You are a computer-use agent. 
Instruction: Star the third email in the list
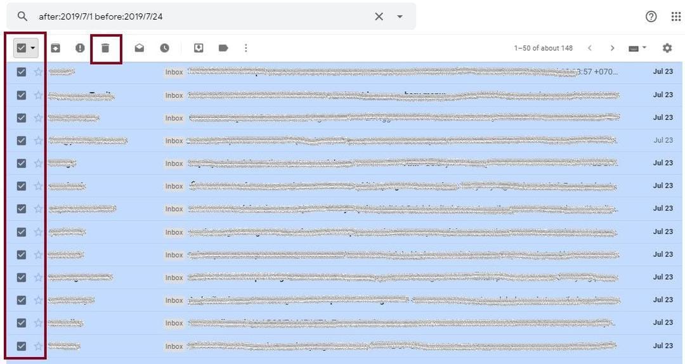pos(39,118)
